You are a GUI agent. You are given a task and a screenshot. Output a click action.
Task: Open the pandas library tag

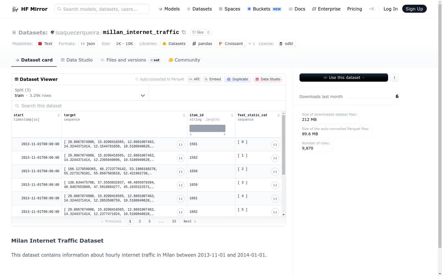pos(202,44)
